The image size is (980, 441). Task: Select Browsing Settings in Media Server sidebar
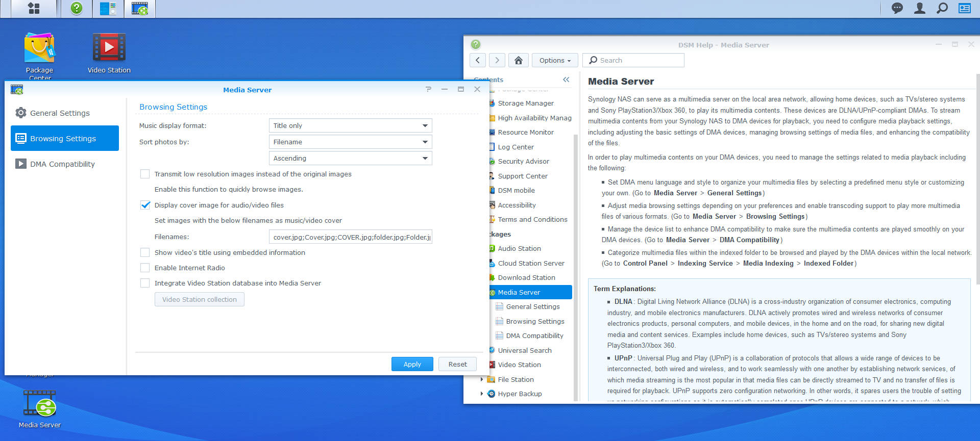(x=65, y=138)
